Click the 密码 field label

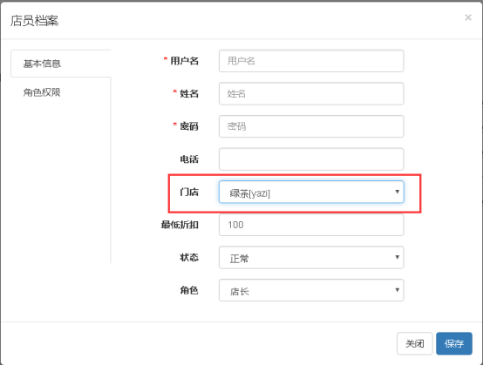[x=189, y=126]
